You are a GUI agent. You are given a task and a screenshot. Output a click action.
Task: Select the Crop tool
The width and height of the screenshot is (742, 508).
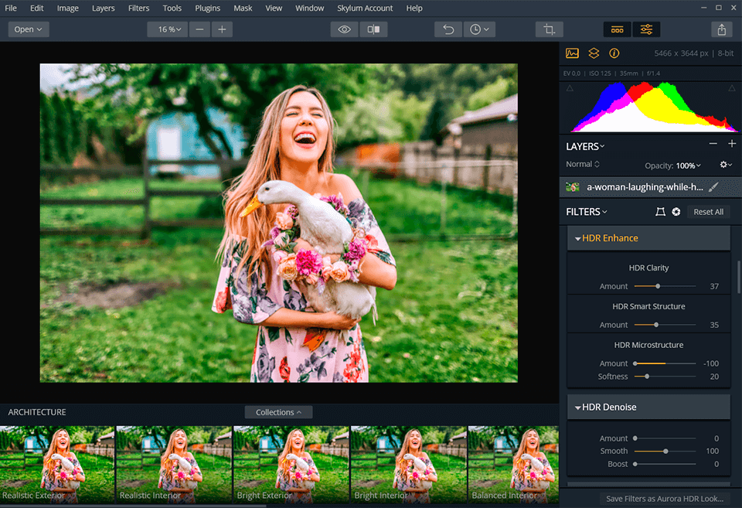pos(549,29)
